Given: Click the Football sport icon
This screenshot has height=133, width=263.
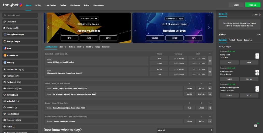Looking at the screenshot, I should pyautogui.click(x=5, y=76).
